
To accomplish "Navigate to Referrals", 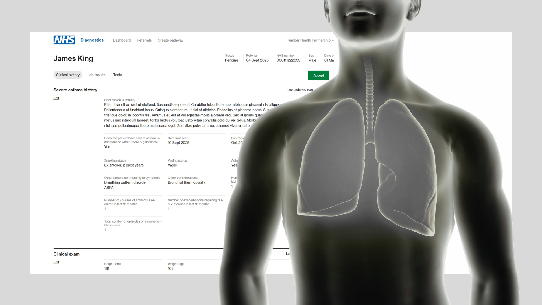I will 144,40.
